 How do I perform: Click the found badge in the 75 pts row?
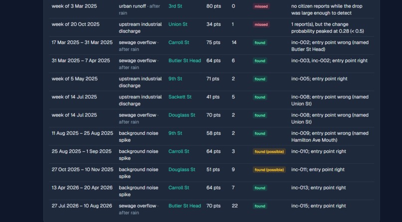(x=260, y=43)
